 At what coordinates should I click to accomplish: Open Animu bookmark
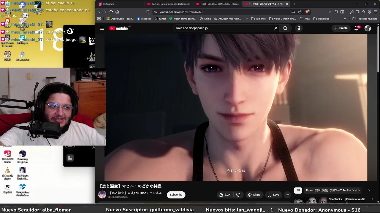[x=205, y=19]
